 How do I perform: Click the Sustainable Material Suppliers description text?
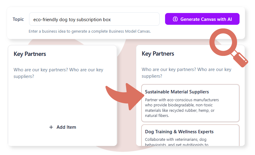tap(182, 108)
